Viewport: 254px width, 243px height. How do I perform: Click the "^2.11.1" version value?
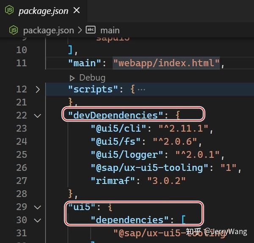[x=184, y=128]
